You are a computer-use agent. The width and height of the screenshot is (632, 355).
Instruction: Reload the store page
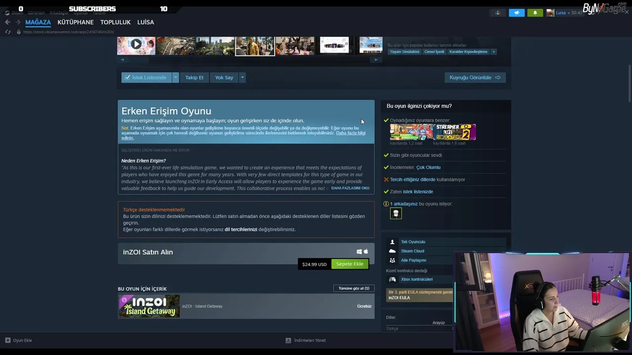point(7,32)
